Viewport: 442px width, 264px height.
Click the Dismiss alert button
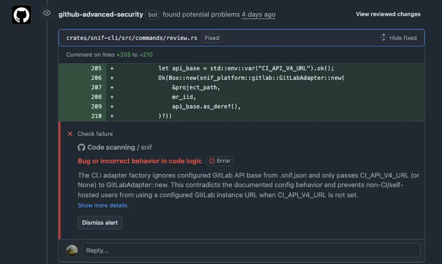click(x=100, y=223)
